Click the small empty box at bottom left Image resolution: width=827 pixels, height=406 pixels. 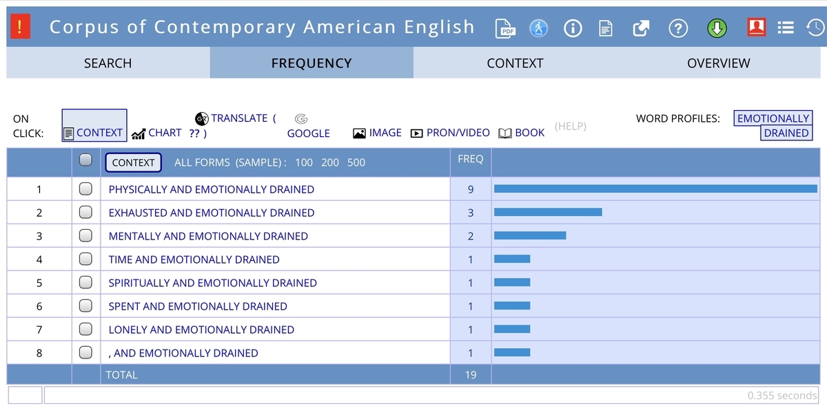25,395
